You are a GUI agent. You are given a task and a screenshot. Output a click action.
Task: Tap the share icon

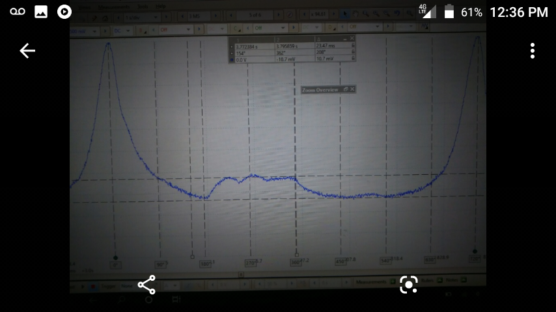pos(146,284)
